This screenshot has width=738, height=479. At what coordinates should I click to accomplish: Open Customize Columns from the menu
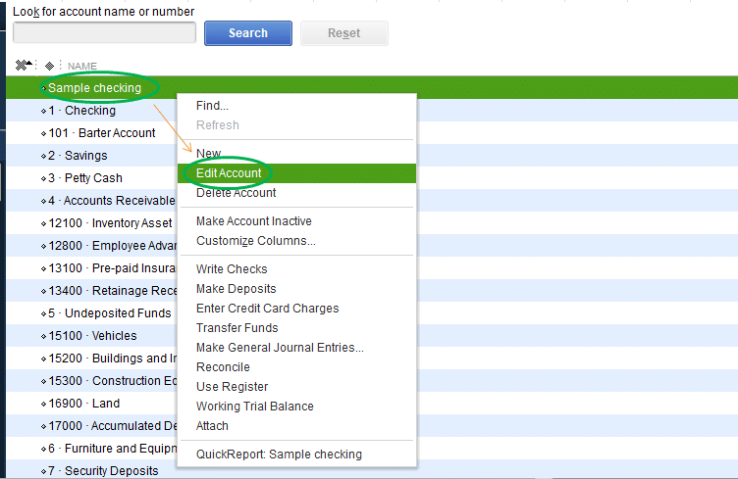click(255, 241)
